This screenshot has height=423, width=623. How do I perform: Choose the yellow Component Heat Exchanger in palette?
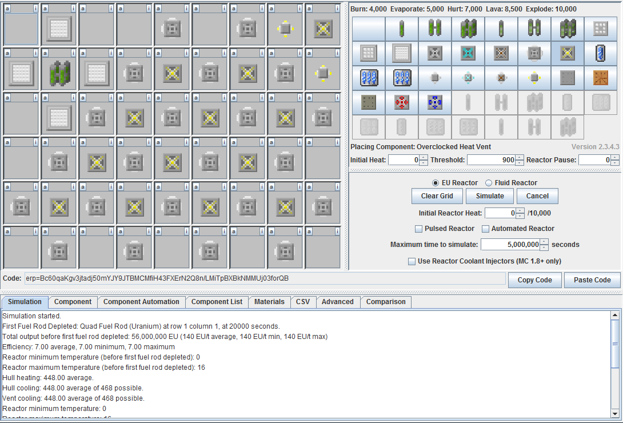click(534, 78)
